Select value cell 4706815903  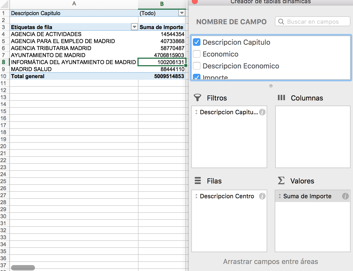tap(162, 55)
